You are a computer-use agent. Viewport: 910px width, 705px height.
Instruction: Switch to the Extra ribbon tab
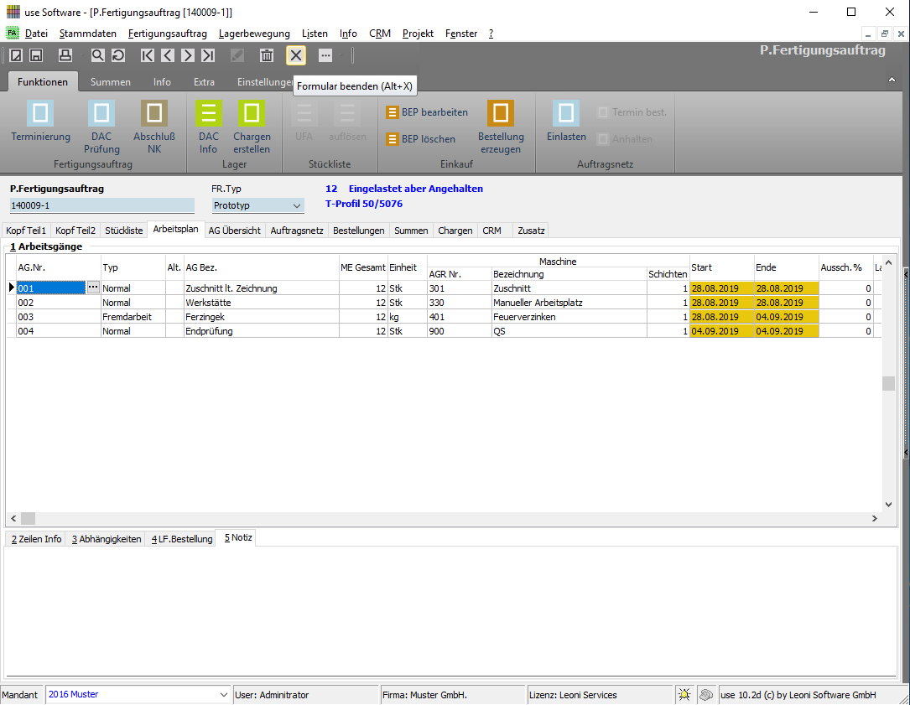(x=205, y=82)
